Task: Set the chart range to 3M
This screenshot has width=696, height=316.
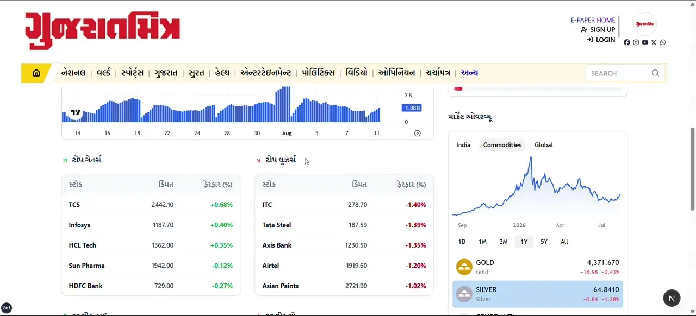Action: [504, 242]
